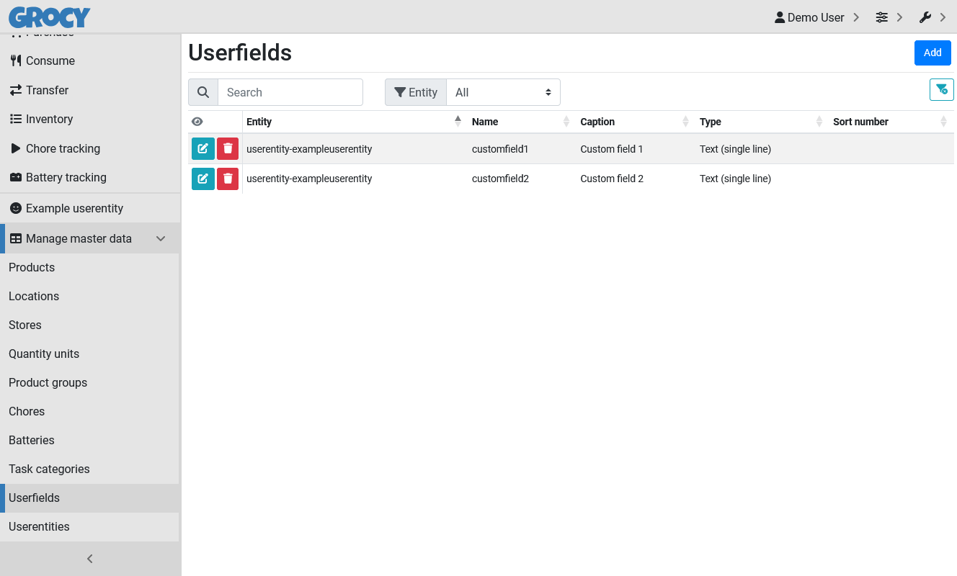The width and height of the screenshot is (957, 576).
Task: Go to Products in the sidebar
Action: [32, 267]
